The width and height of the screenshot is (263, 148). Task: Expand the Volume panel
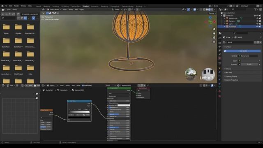click(228, 69)
